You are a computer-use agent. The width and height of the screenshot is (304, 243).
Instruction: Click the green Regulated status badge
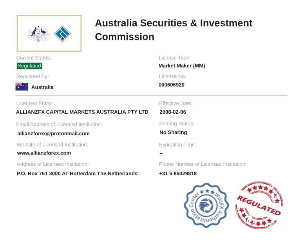coord(29,66)
